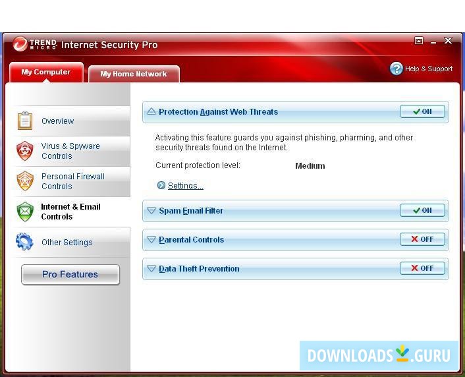
Task: Open Virus & Spyware Controls
Action: coord(72,151)
